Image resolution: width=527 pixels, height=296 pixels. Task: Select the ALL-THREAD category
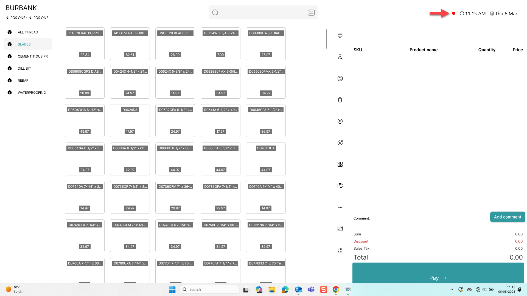pos(28,32)
